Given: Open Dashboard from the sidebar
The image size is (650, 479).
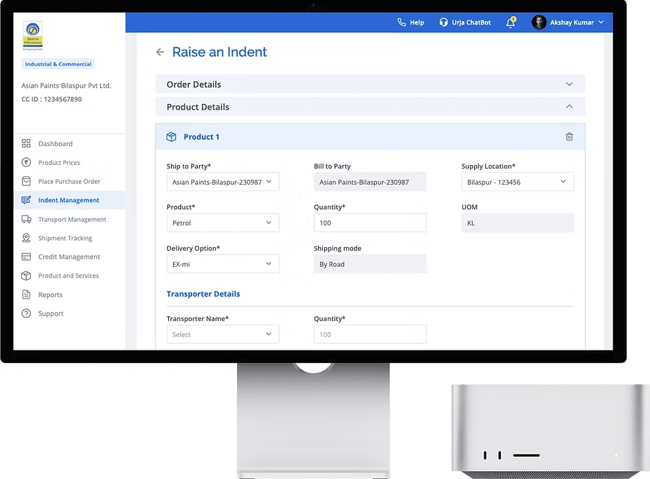Looking at the screenshot, I should pos(56,143).
